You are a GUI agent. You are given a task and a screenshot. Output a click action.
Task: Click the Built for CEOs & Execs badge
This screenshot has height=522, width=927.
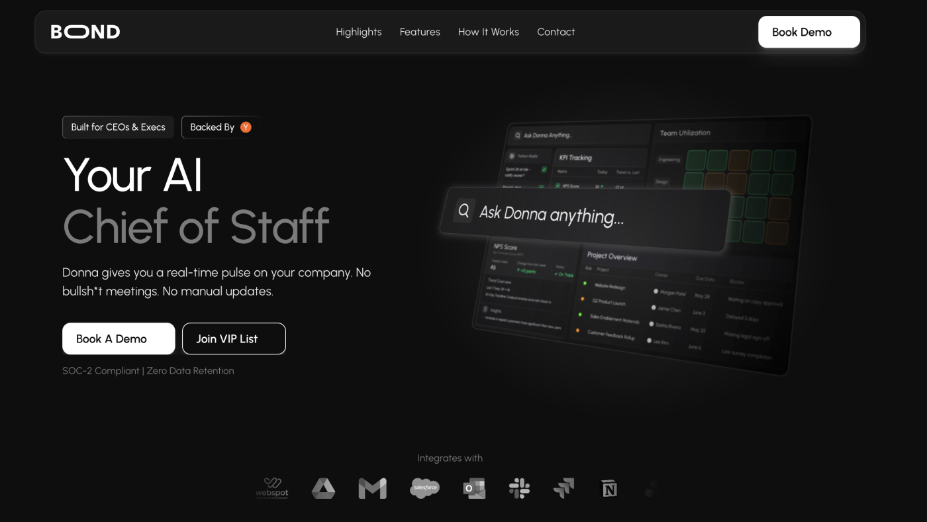pos(118,127)
